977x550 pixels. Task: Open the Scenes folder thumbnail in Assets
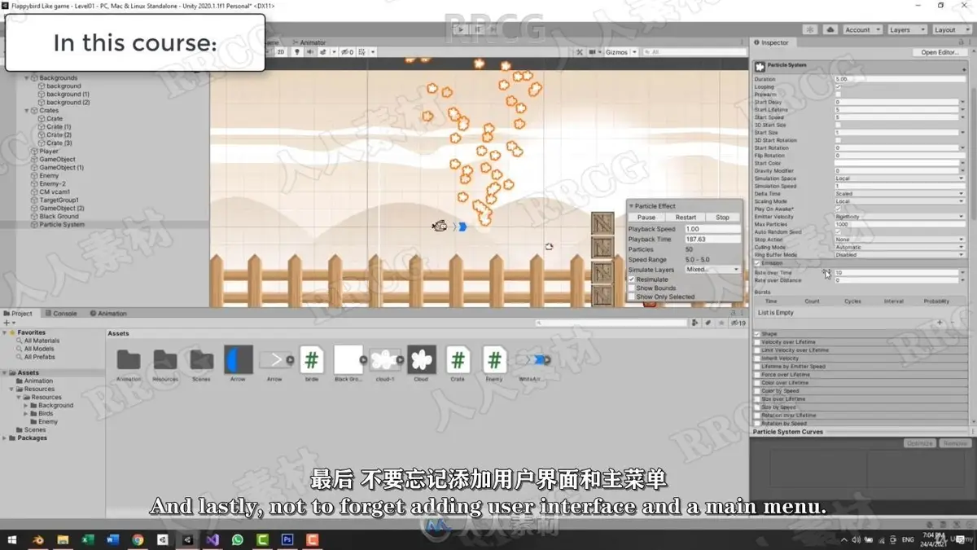(202, 360)
